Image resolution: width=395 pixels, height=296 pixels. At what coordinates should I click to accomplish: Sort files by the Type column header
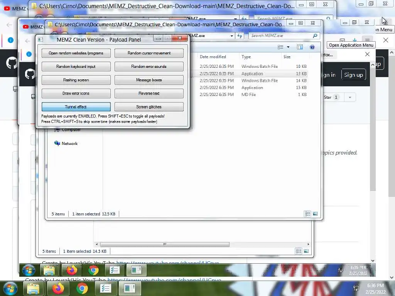246,57
